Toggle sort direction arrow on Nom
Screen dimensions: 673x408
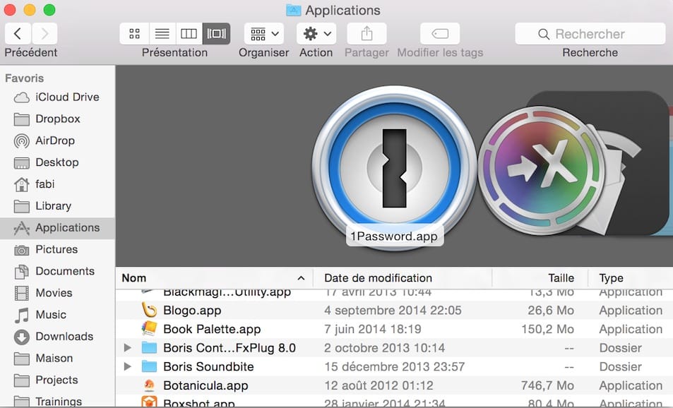(302, 278)
